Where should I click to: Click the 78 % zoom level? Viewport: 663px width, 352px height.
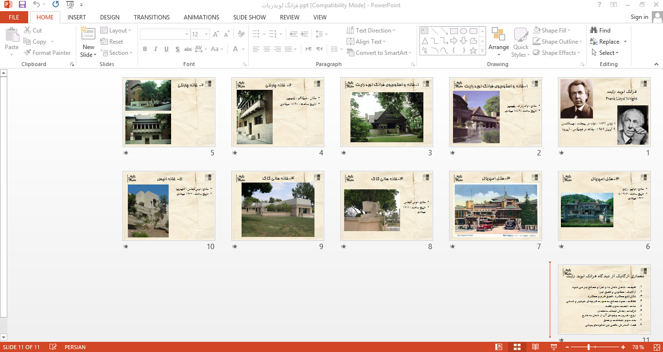638,347
